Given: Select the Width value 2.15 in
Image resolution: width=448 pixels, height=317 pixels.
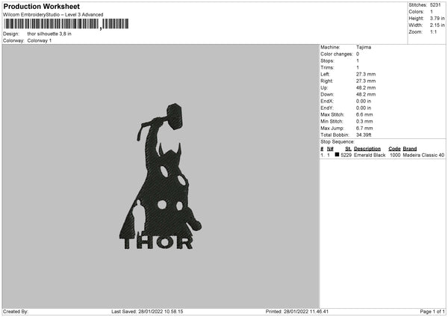Looking at the screenshot, I should 437,25.
